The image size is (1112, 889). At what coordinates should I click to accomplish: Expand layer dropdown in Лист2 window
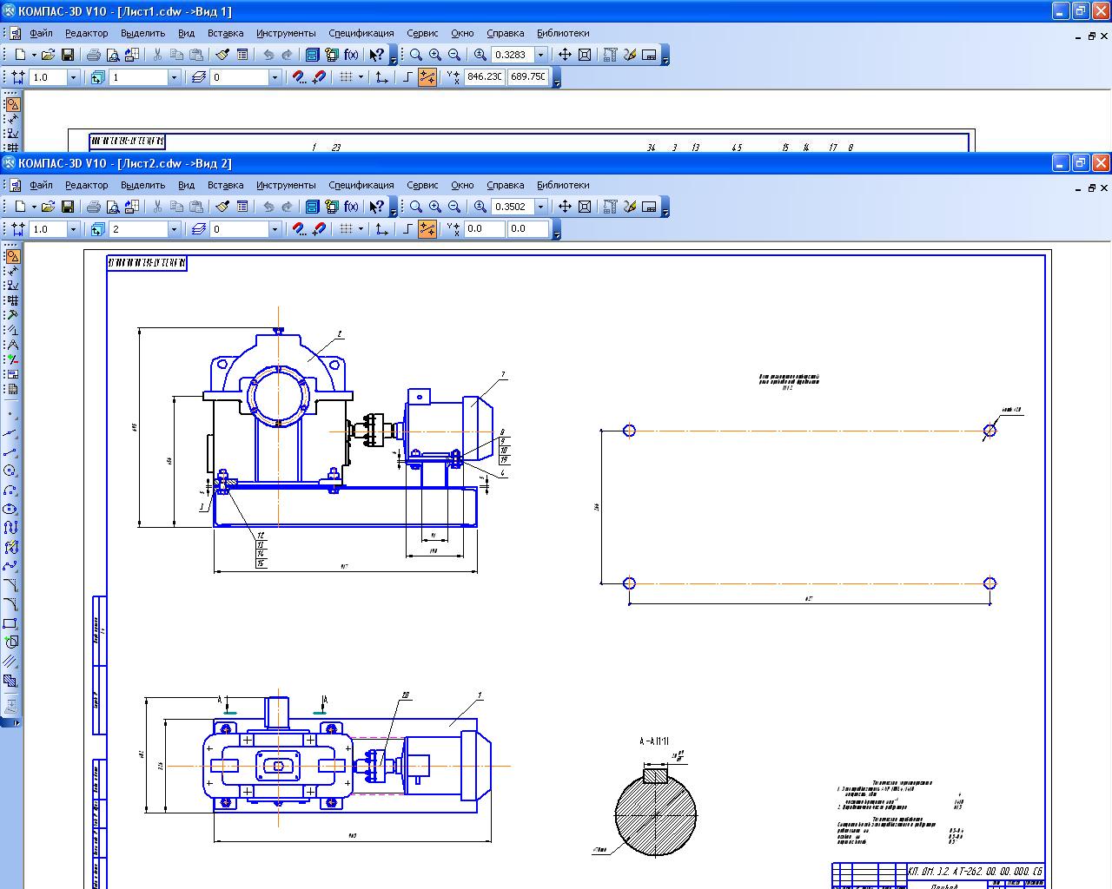275,229
